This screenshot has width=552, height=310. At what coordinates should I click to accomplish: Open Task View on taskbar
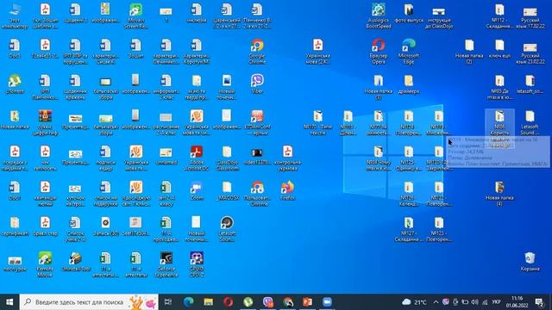[168, 302]
